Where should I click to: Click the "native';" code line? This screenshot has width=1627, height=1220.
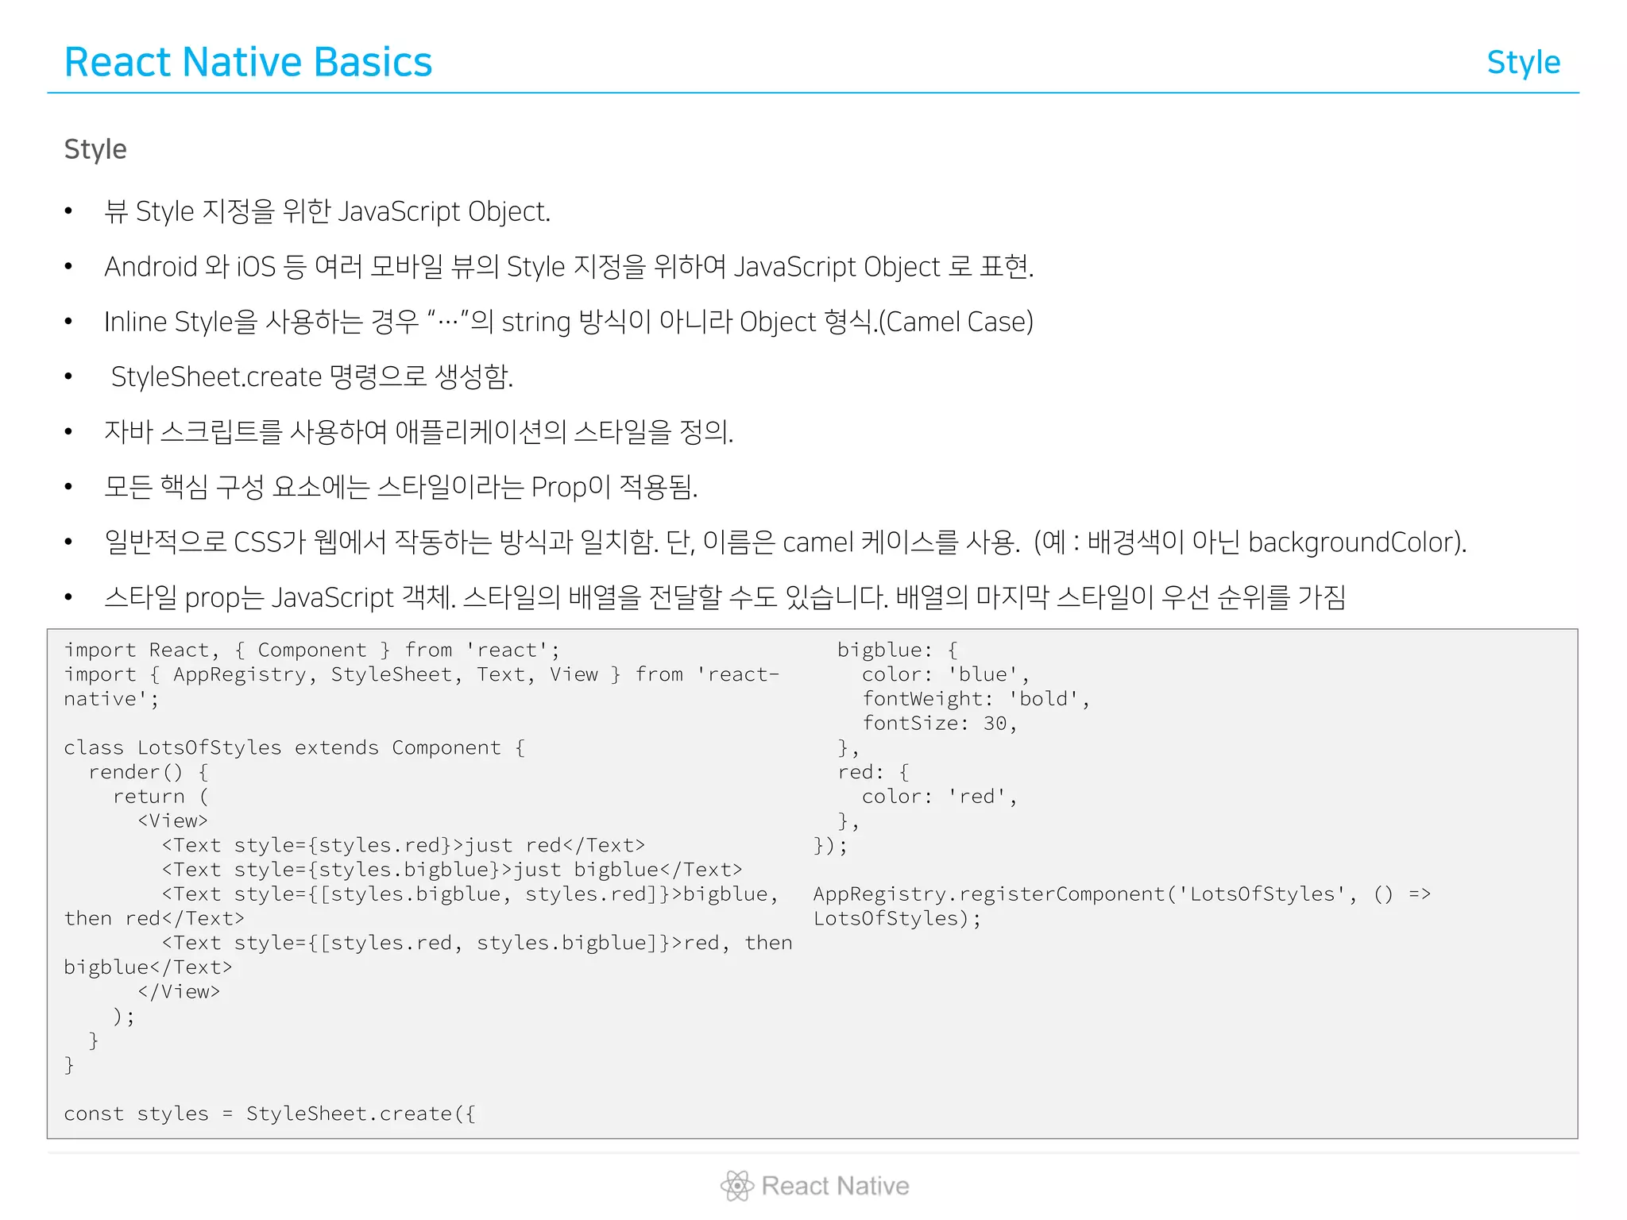(x=111, y=700)
